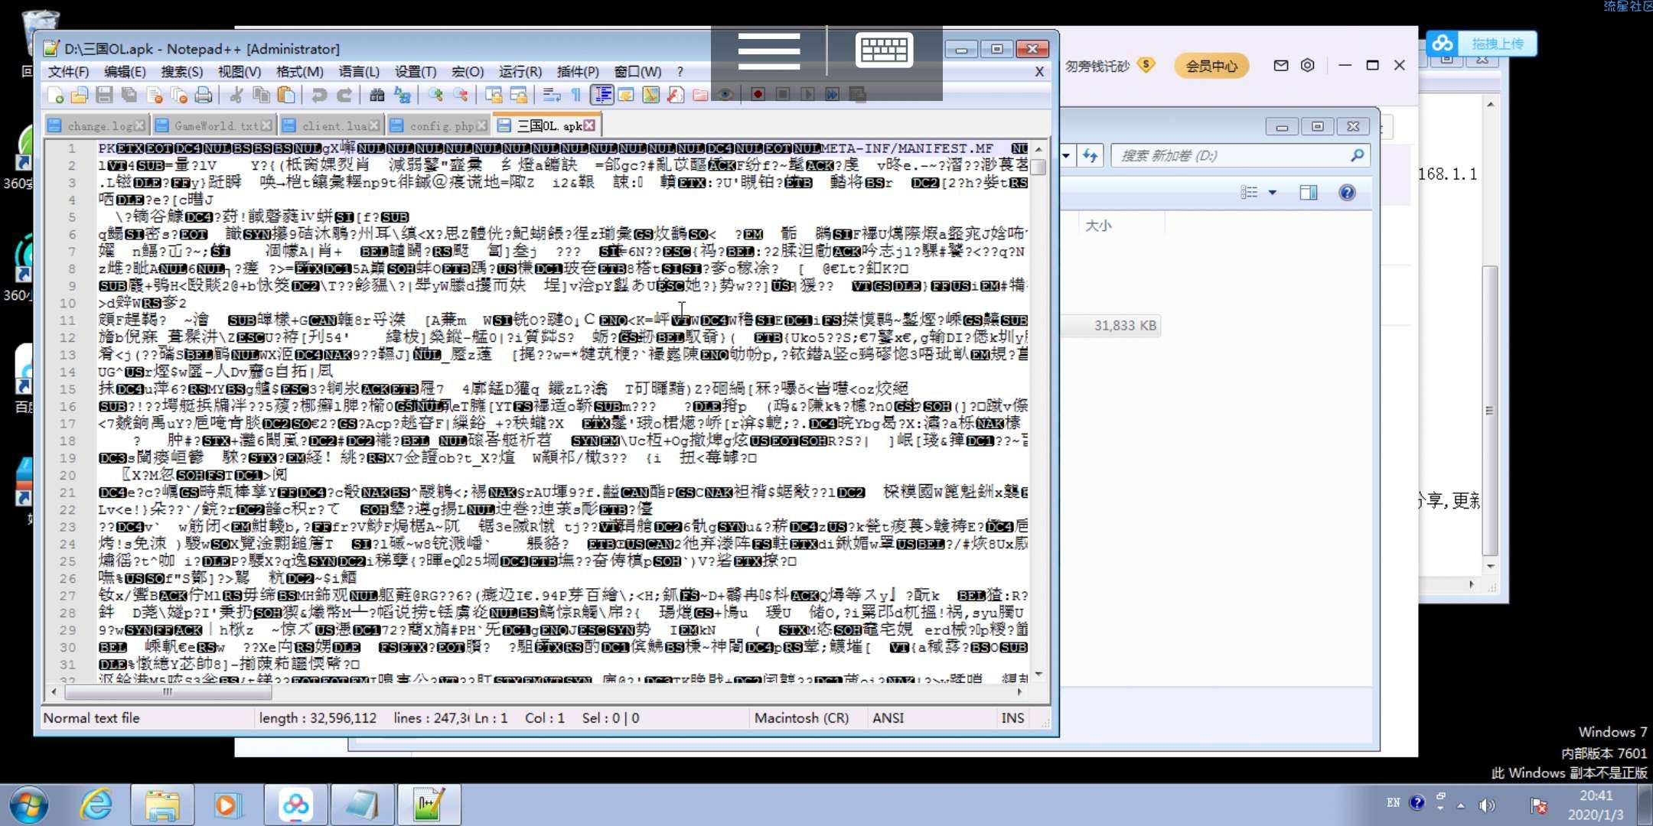Open Internet Explorer from the taskbar
Image resolution: width=1653 pixels, height=826 pixels.
[x=96, y=805]
